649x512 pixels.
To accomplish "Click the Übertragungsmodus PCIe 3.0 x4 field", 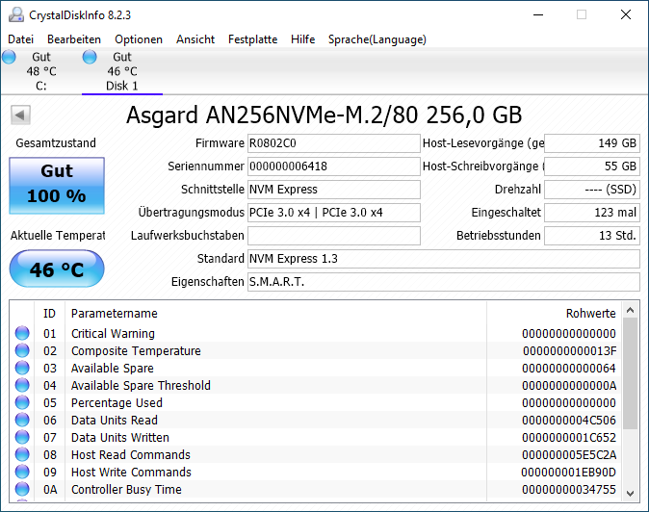I will pyautogui.click(x=334, y=213).
